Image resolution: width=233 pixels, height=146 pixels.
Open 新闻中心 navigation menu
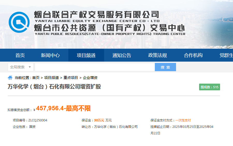[50, 55]
